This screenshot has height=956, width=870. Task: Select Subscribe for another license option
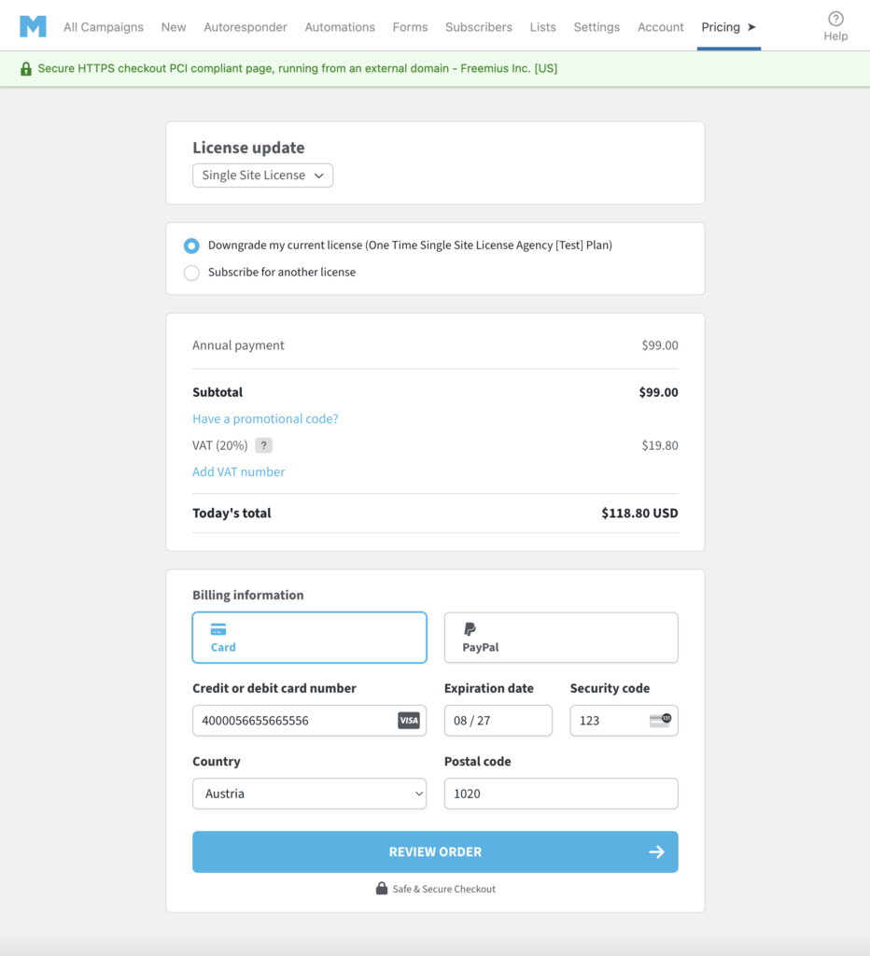pos(191,273)
